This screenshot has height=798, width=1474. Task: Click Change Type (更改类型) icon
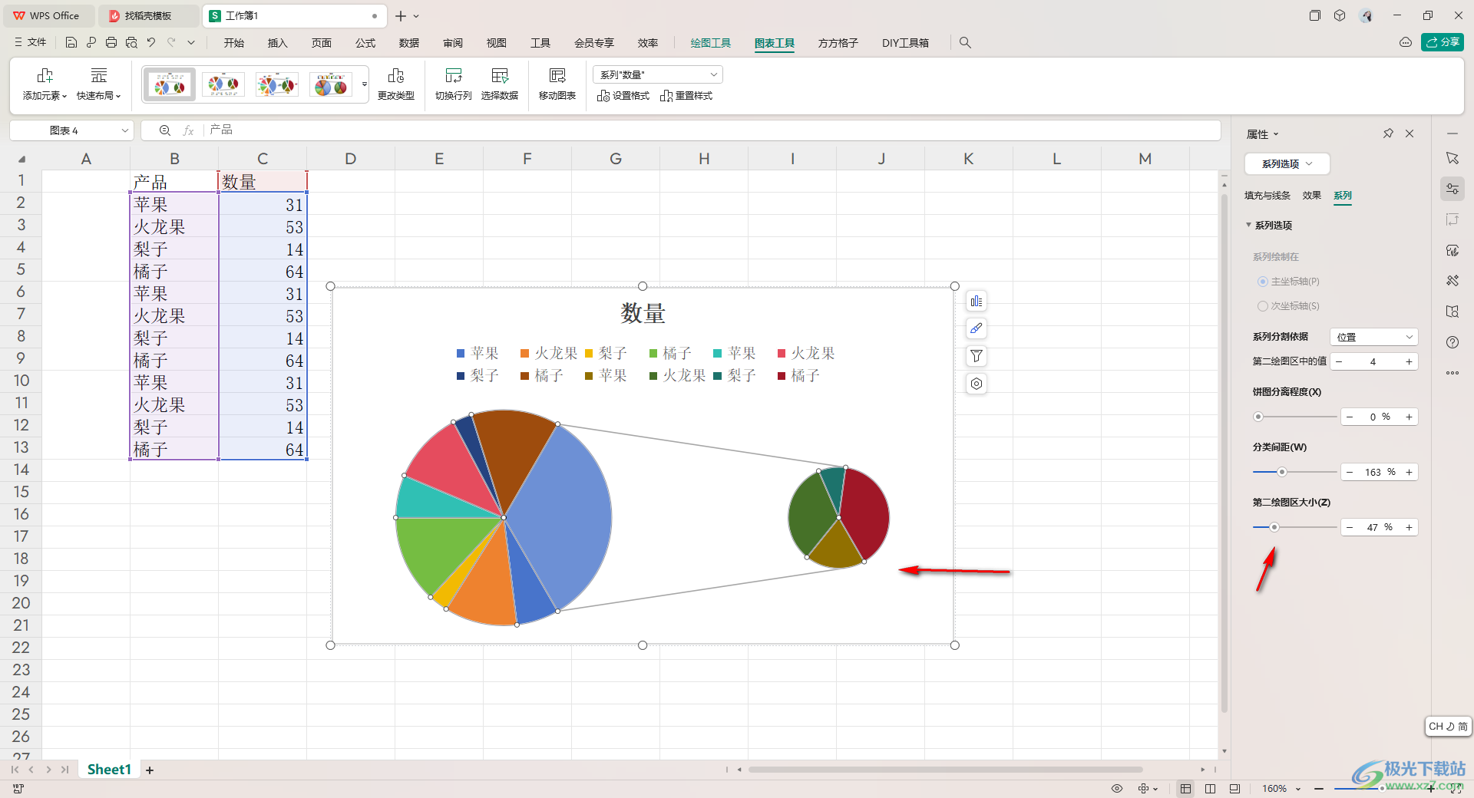[396, 84]
